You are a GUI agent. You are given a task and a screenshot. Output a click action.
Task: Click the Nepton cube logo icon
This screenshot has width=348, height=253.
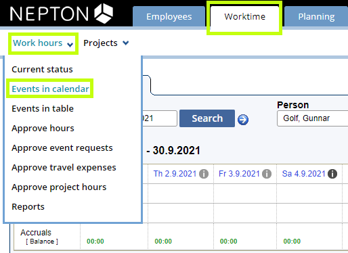click(x=104, y=14)
